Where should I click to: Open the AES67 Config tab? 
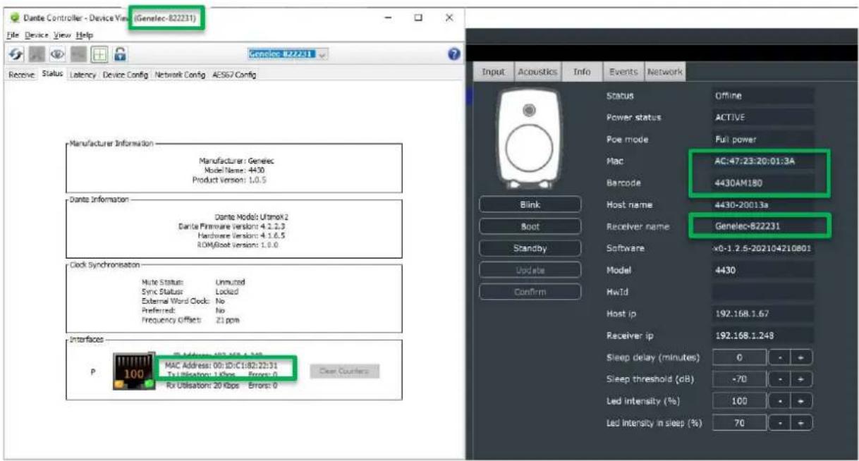pyautogui.click(x=234, y=75)
